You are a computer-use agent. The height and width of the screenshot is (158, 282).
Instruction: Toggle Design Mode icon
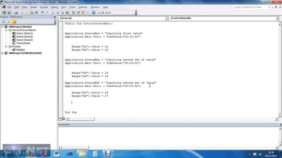coord(67,13)
